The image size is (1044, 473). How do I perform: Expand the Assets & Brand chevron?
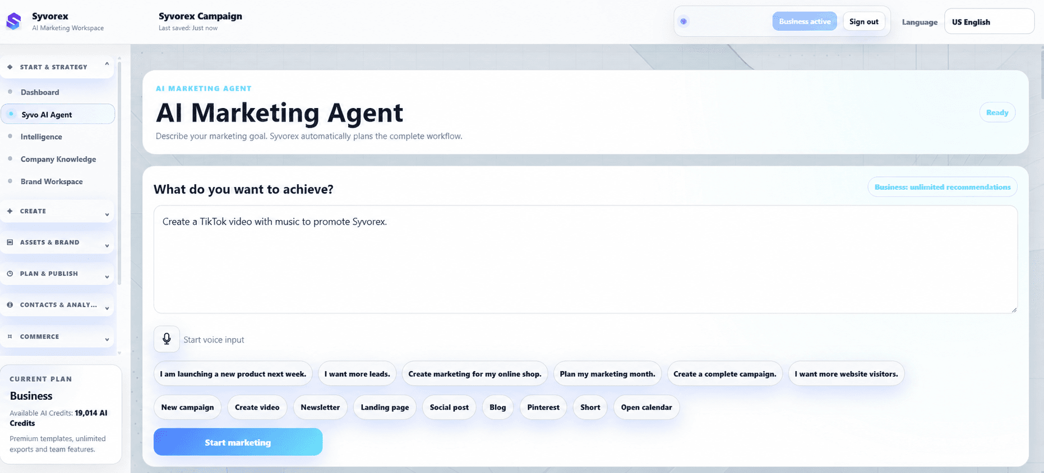pos(107,246)
